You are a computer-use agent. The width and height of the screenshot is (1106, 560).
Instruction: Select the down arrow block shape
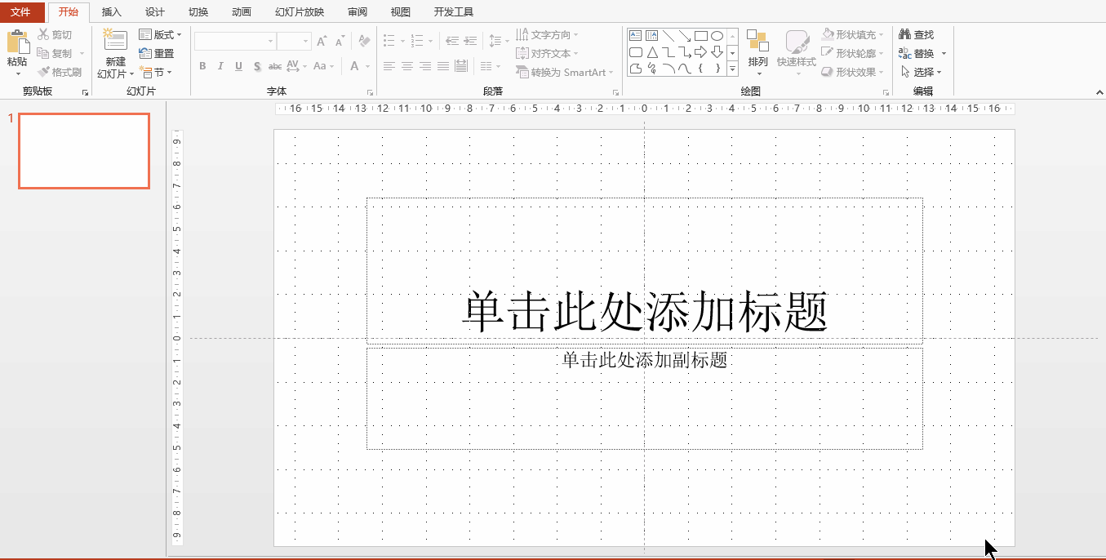point(717,52)
